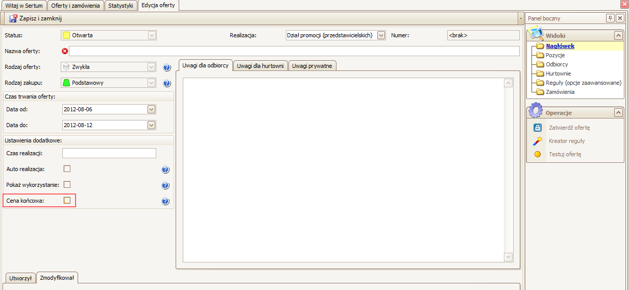Image resolution: width=629 pixels, height=290 pixels.
Task: Open Kreator reguły wizard wand icon
Action: pos(537,141)
